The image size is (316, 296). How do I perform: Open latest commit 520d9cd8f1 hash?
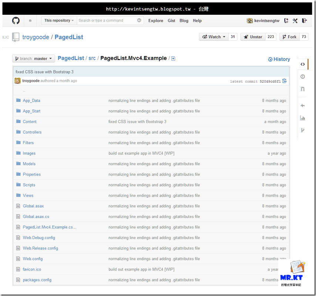(x=270, y=81)
